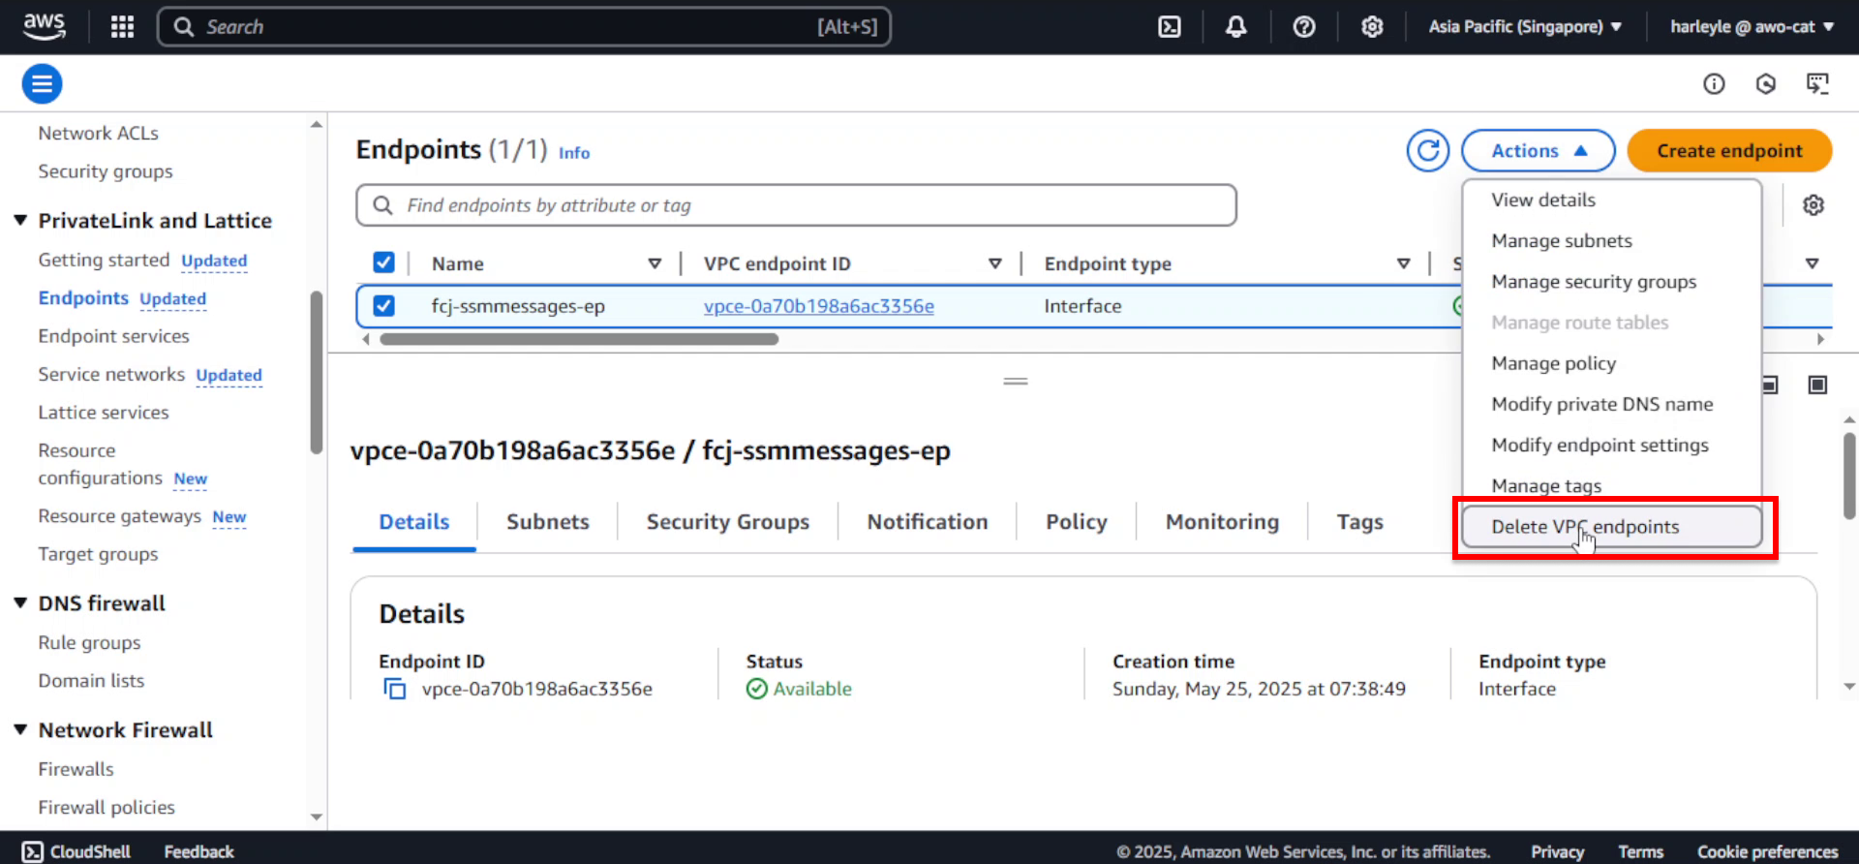Open the services grid menu

(x=122, y=26)
